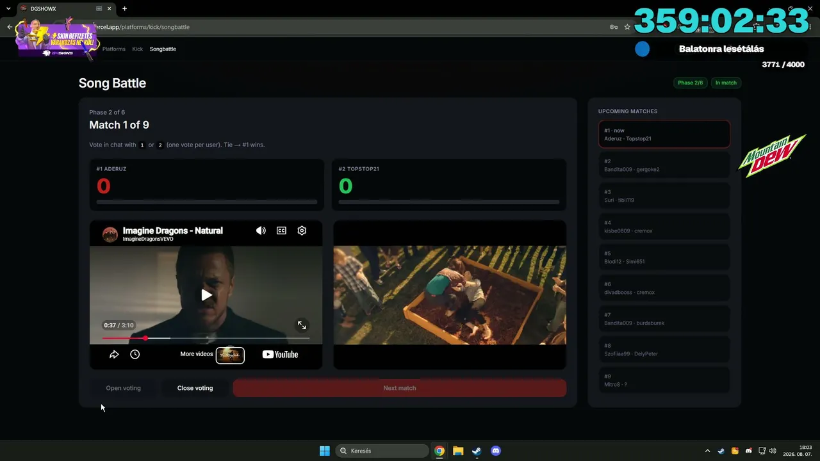Click the #2 TOPSTOP21 vote card
This screenshot has width=820, height=461.
pos(449,185)
